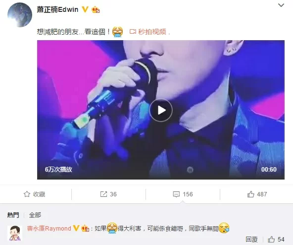Click the yellow V verified badge by Edwin
Image resolution: width=293 pixels, height=245 pixels.
85,9
